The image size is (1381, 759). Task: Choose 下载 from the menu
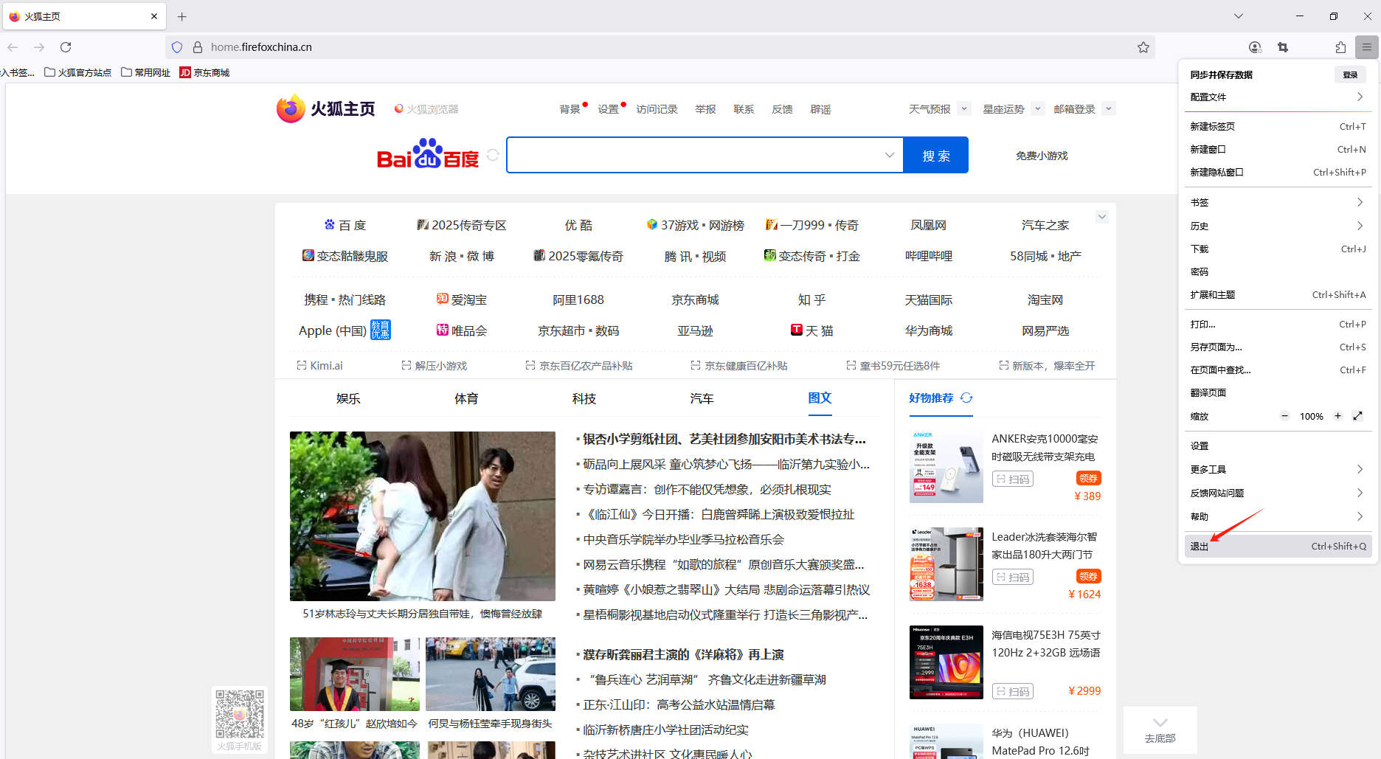(x=1278, y=249)
